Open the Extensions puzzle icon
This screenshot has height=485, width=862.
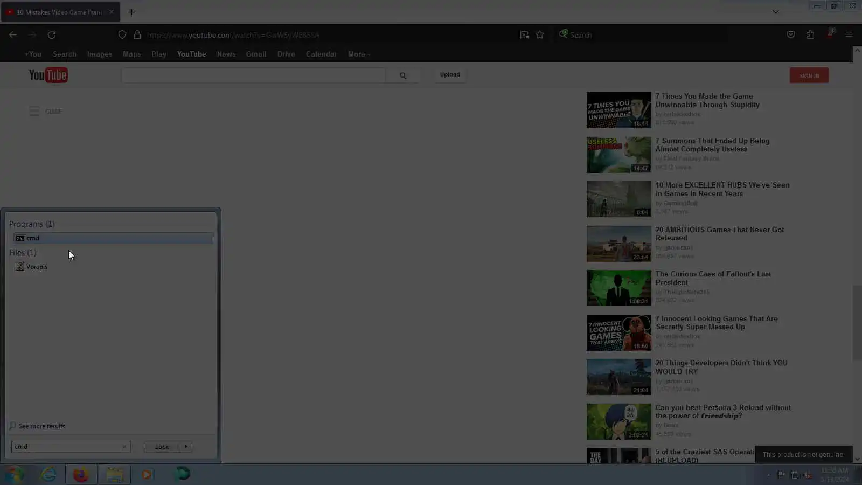(810, 35)
